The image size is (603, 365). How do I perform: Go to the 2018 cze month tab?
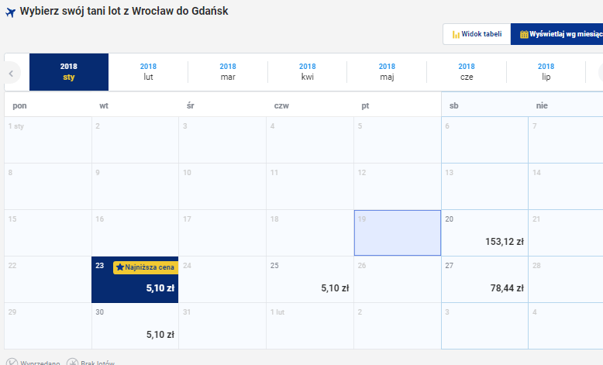467,72
